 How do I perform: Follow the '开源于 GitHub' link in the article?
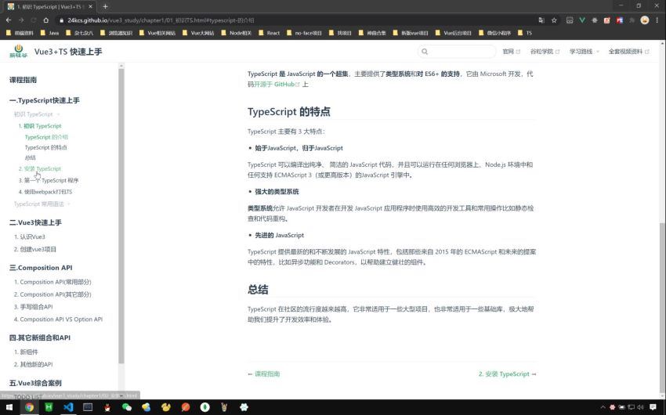coord(277,85)
